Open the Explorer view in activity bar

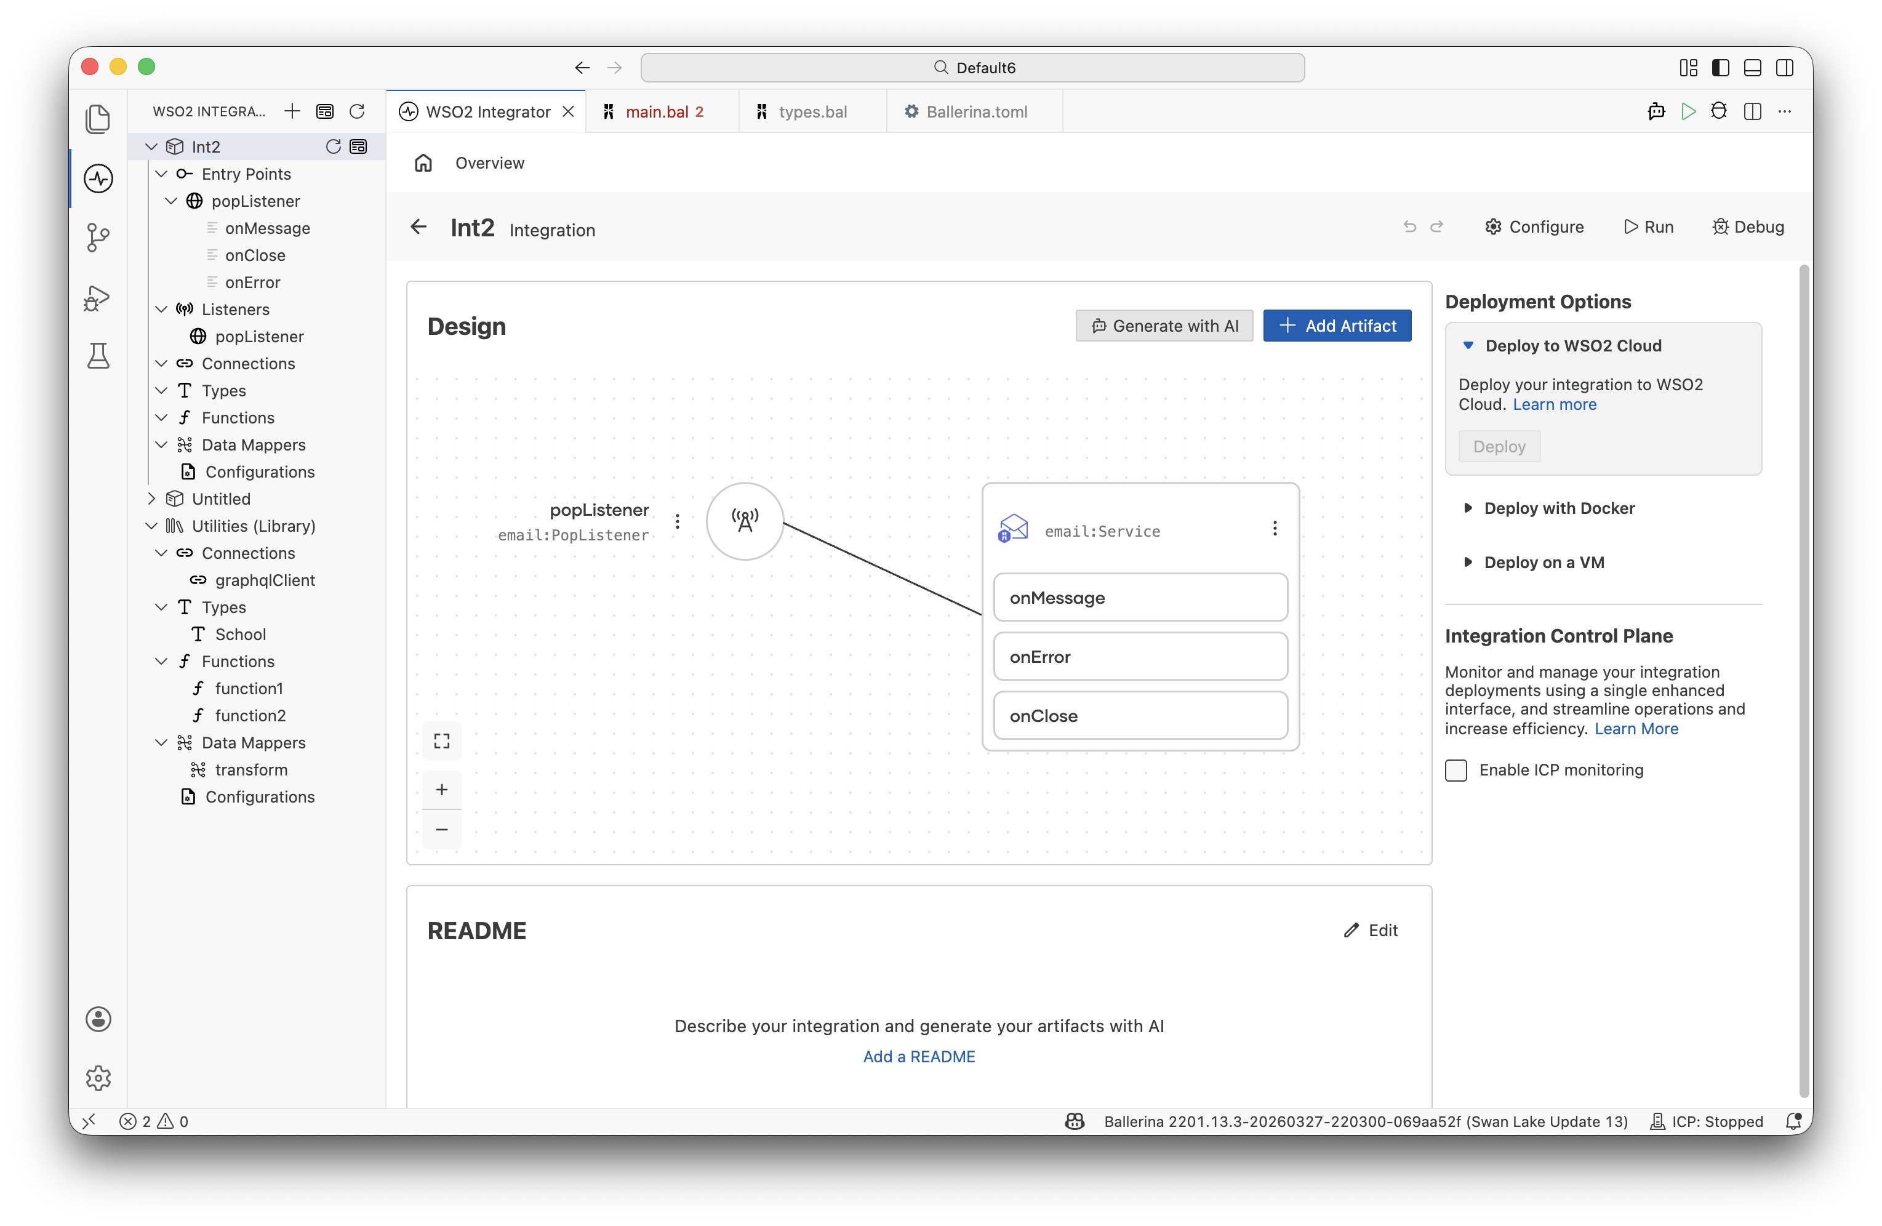[98, 119]
